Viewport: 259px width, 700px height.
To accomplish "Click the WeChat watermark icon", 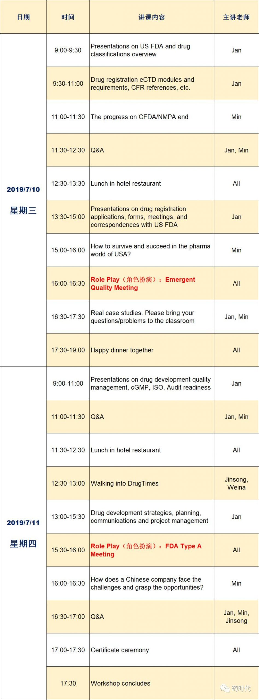I will pyautogui.click(x=225, y=688).
